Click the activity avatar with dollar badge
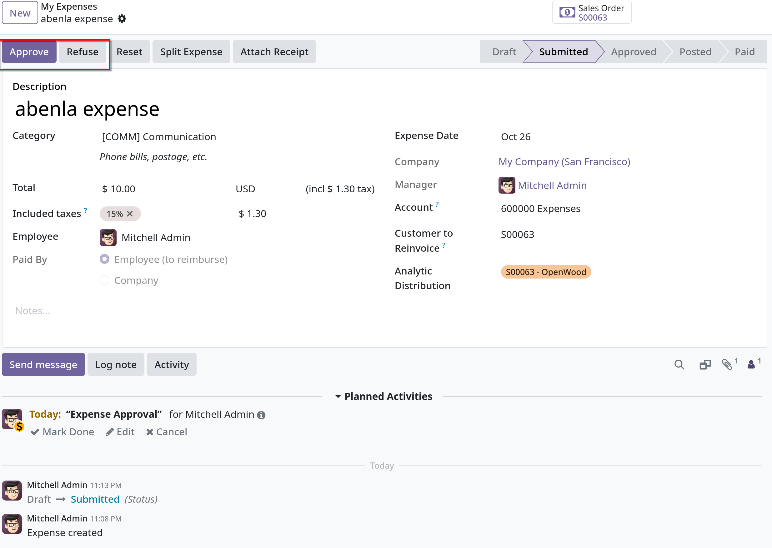Image resolution: width=772 pixels, height=548 pixels. [x=13, y=419]
